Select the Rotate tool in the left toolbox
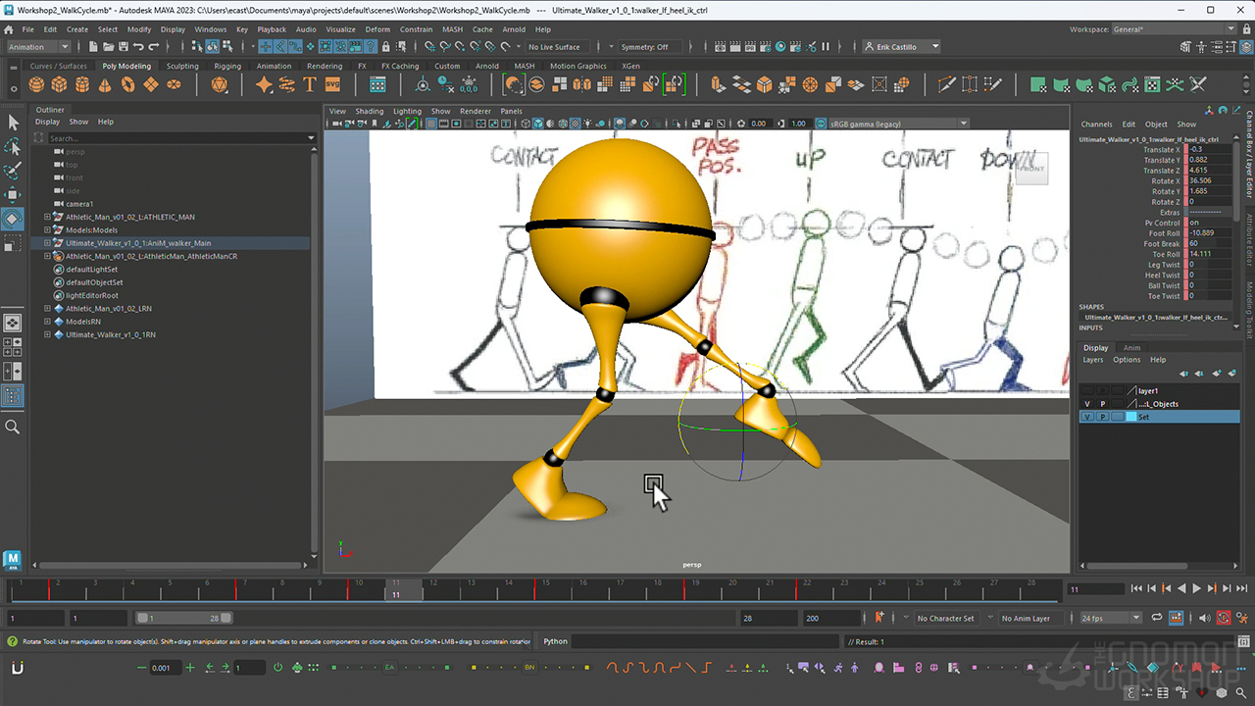Screen dimensions: 1255x706 point(13,219)
